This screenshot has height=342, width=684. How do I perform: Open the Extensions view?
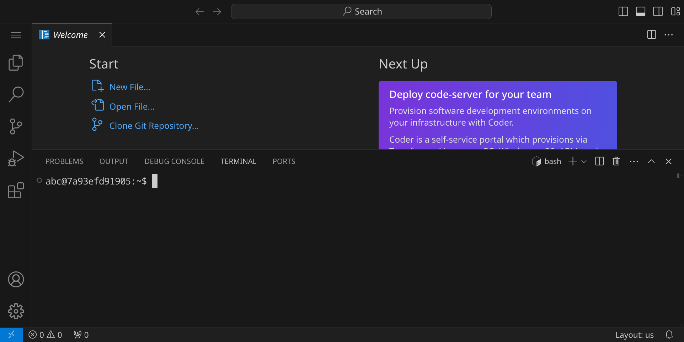click(x=16, y=191)
